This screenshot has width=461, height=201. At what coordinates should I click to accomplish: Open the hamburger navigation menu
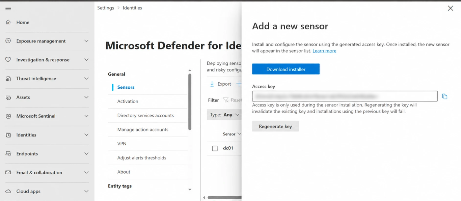pyautogui.click(x=8, y=8)
